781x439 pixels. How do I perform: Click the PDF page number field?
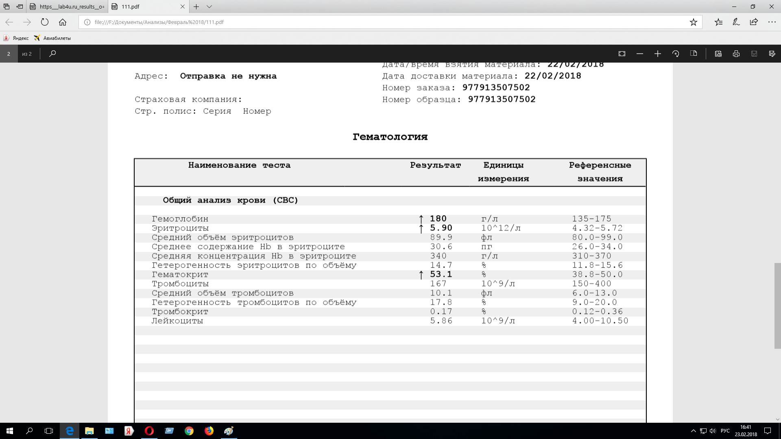pos(9,54)
